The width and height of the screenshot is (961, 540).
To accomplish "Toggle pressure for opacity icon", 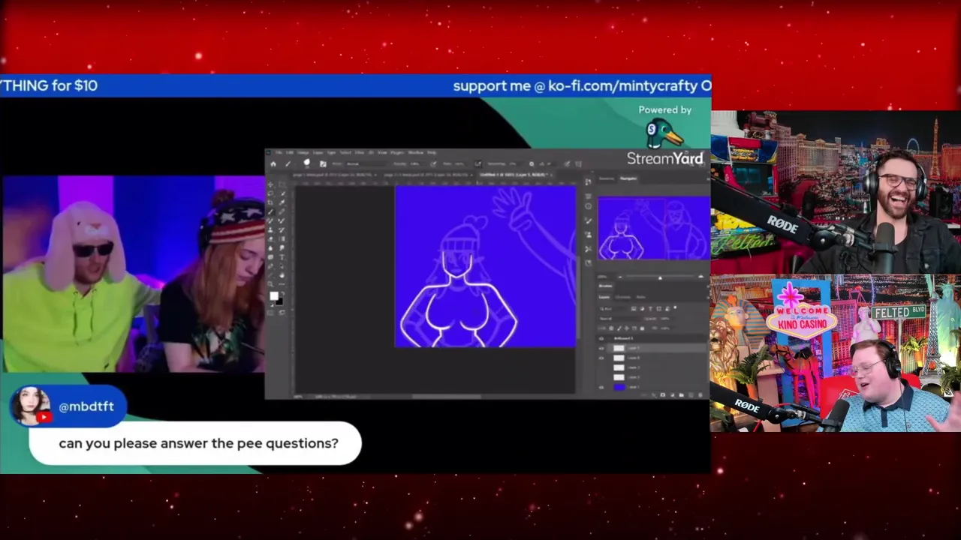I will [x=433, y=164].
